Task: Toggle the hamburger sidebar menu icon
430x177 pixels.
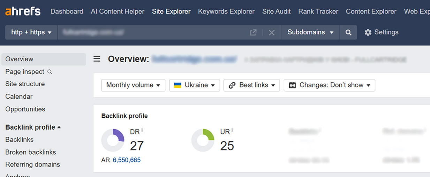Action: 97,59
